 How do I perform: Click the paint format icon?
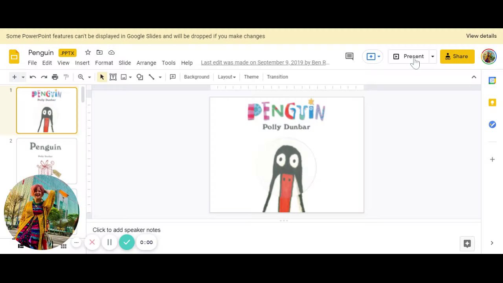coord(66,77)
